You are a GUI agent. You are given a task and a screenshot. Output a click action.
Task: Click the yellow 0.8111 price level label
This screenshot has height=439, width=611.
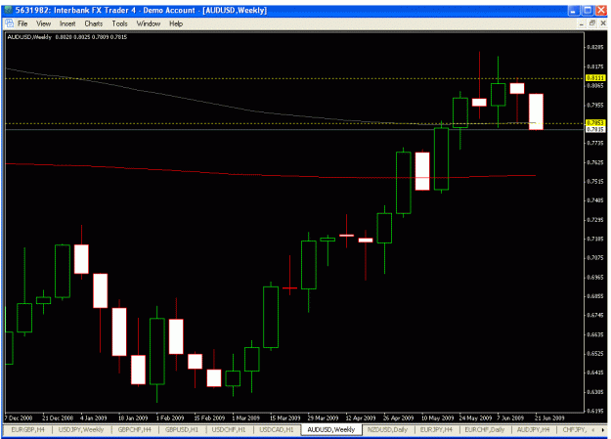[595, 78]
